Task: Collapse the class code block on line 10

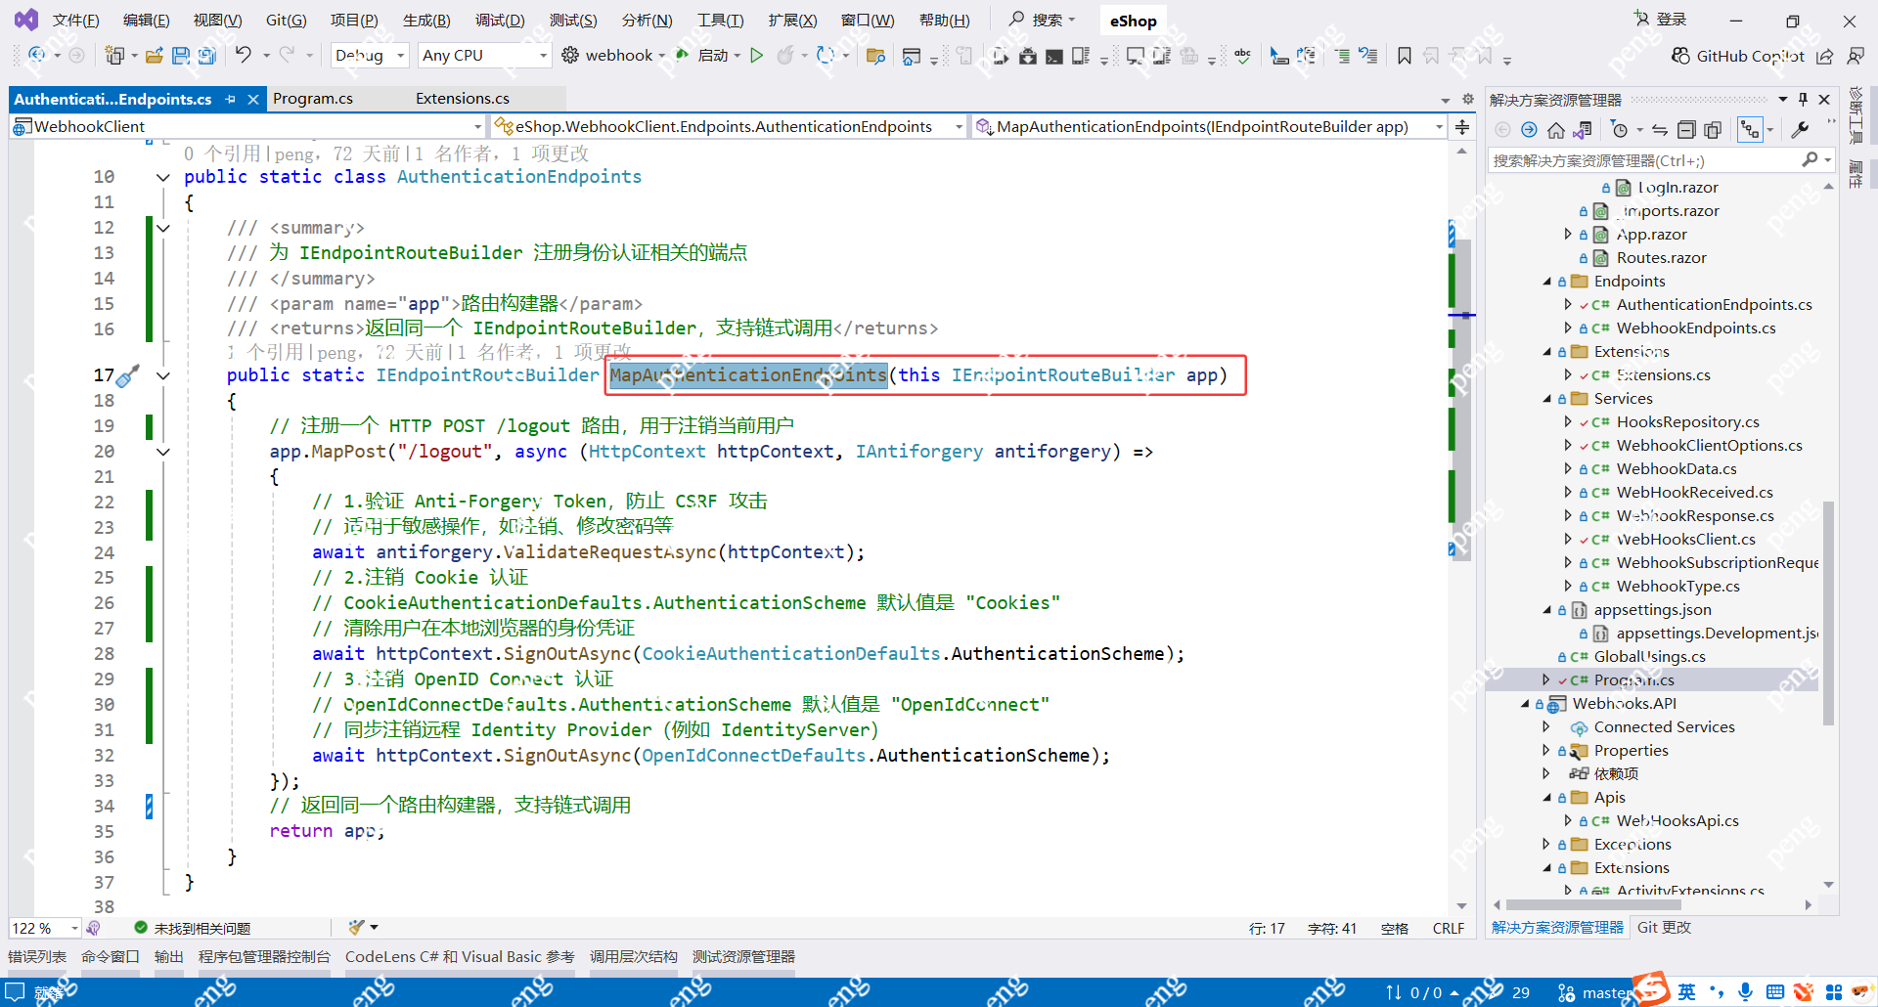Action: (x=163, y=177)
